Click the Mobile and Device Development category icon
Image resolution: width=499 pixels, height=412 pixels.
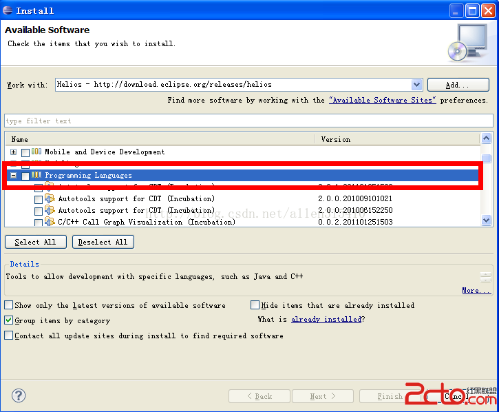[36, 152]
